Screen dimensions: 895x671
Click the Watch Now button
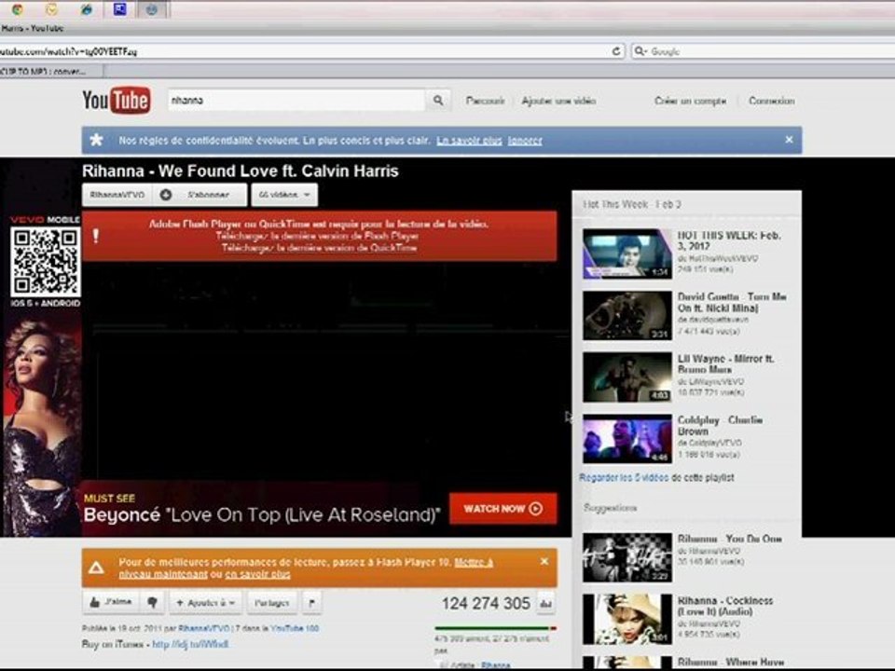503,509
